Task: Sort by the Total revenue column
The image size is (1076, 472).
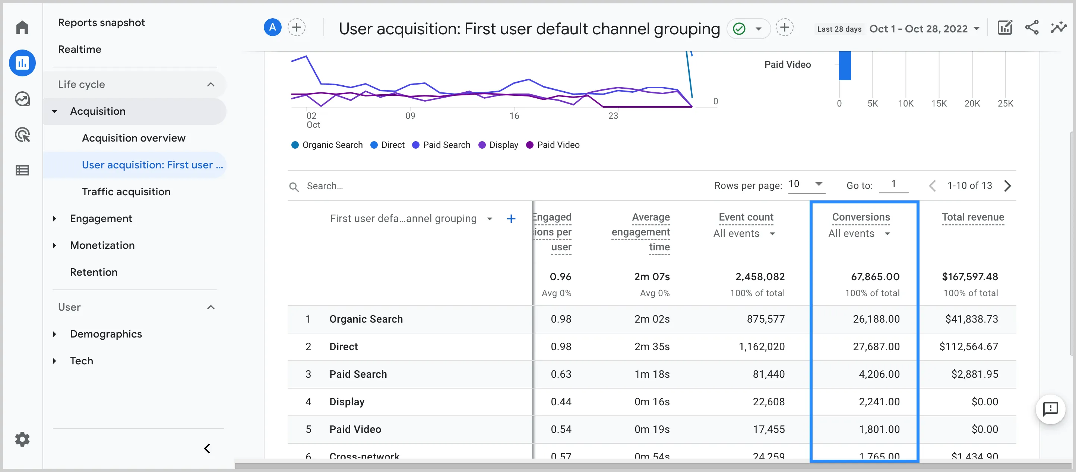Action: (972, 217)
